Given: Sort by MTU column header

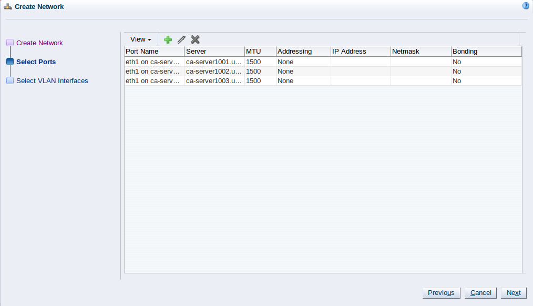Looking at the screenshot, I should 260,52.
